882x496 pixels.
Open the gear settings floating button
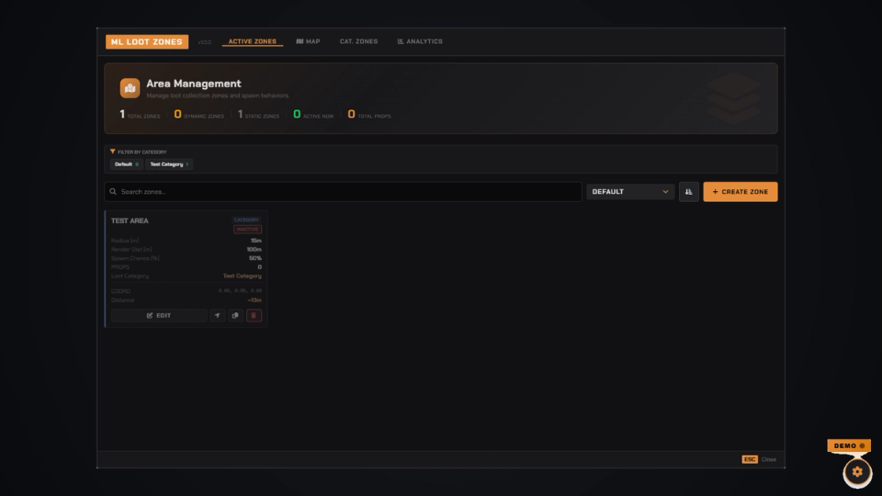click(857, 472)
